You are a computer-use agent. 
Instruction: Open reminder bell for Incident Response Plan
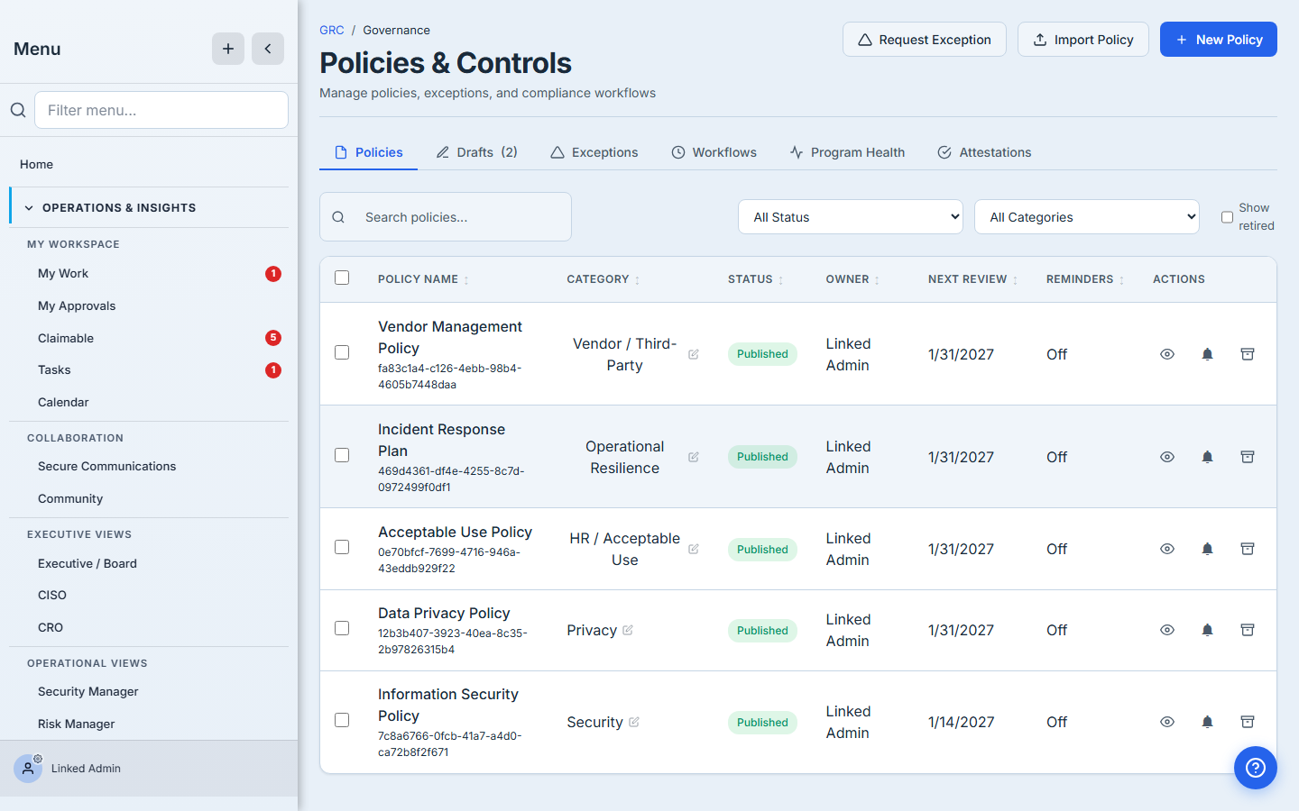[x=1207, y=457]
